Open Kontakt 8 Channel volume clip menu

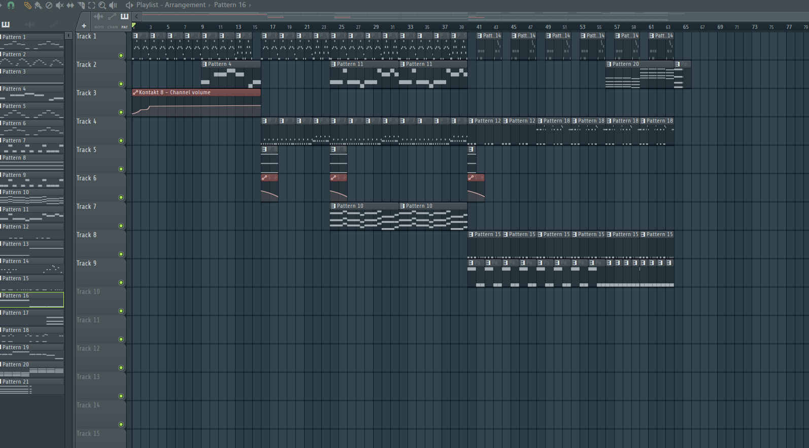coord(136,93)
